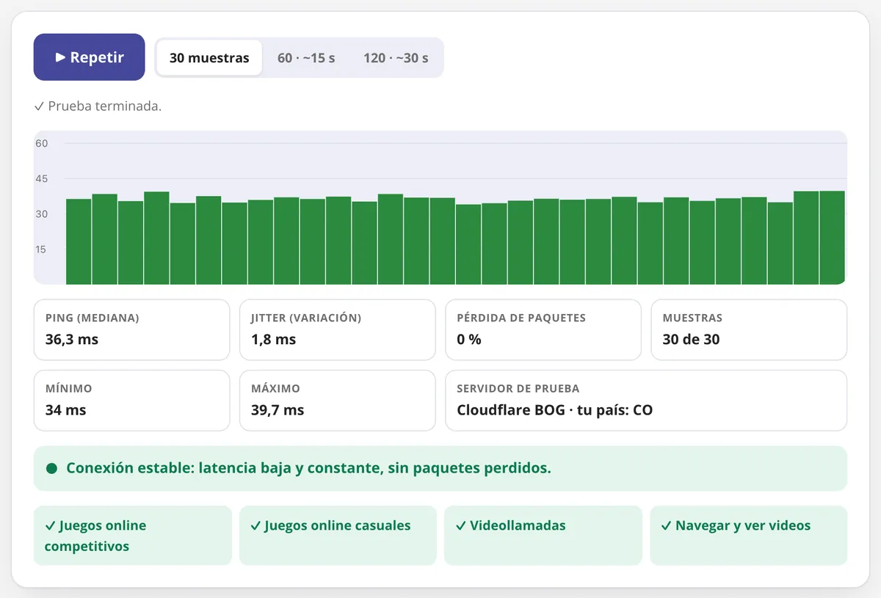Viewport: 881px width, 598px height.
Task: Click the Mínimo 34 ms card
Action: 131,400
